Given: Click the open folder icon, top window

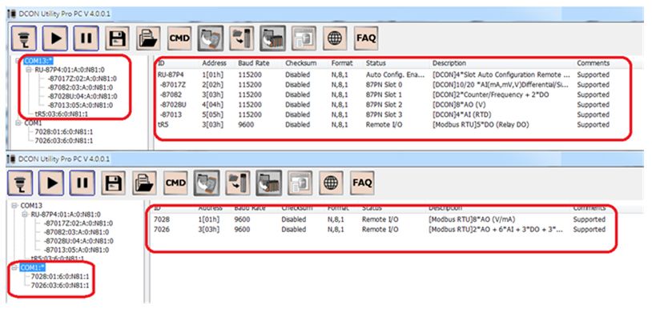Looking at the screenshot, I should (x=148, y=38).
